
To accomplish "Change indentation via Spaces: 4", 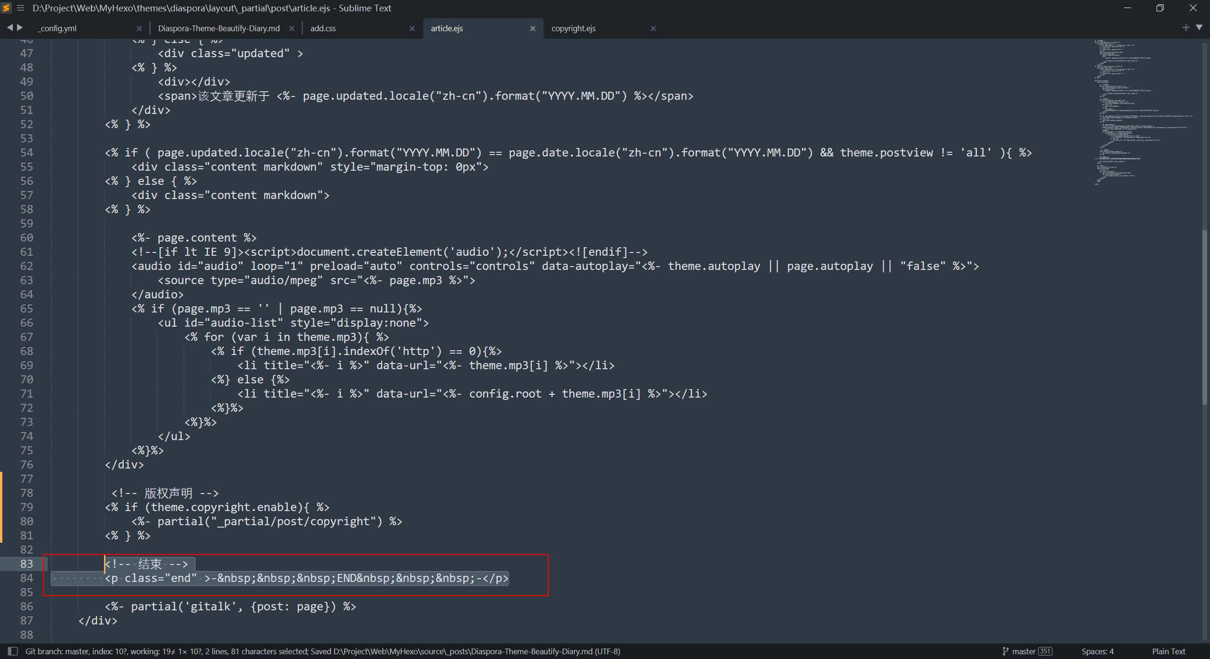I will (x=1098, y=651).
